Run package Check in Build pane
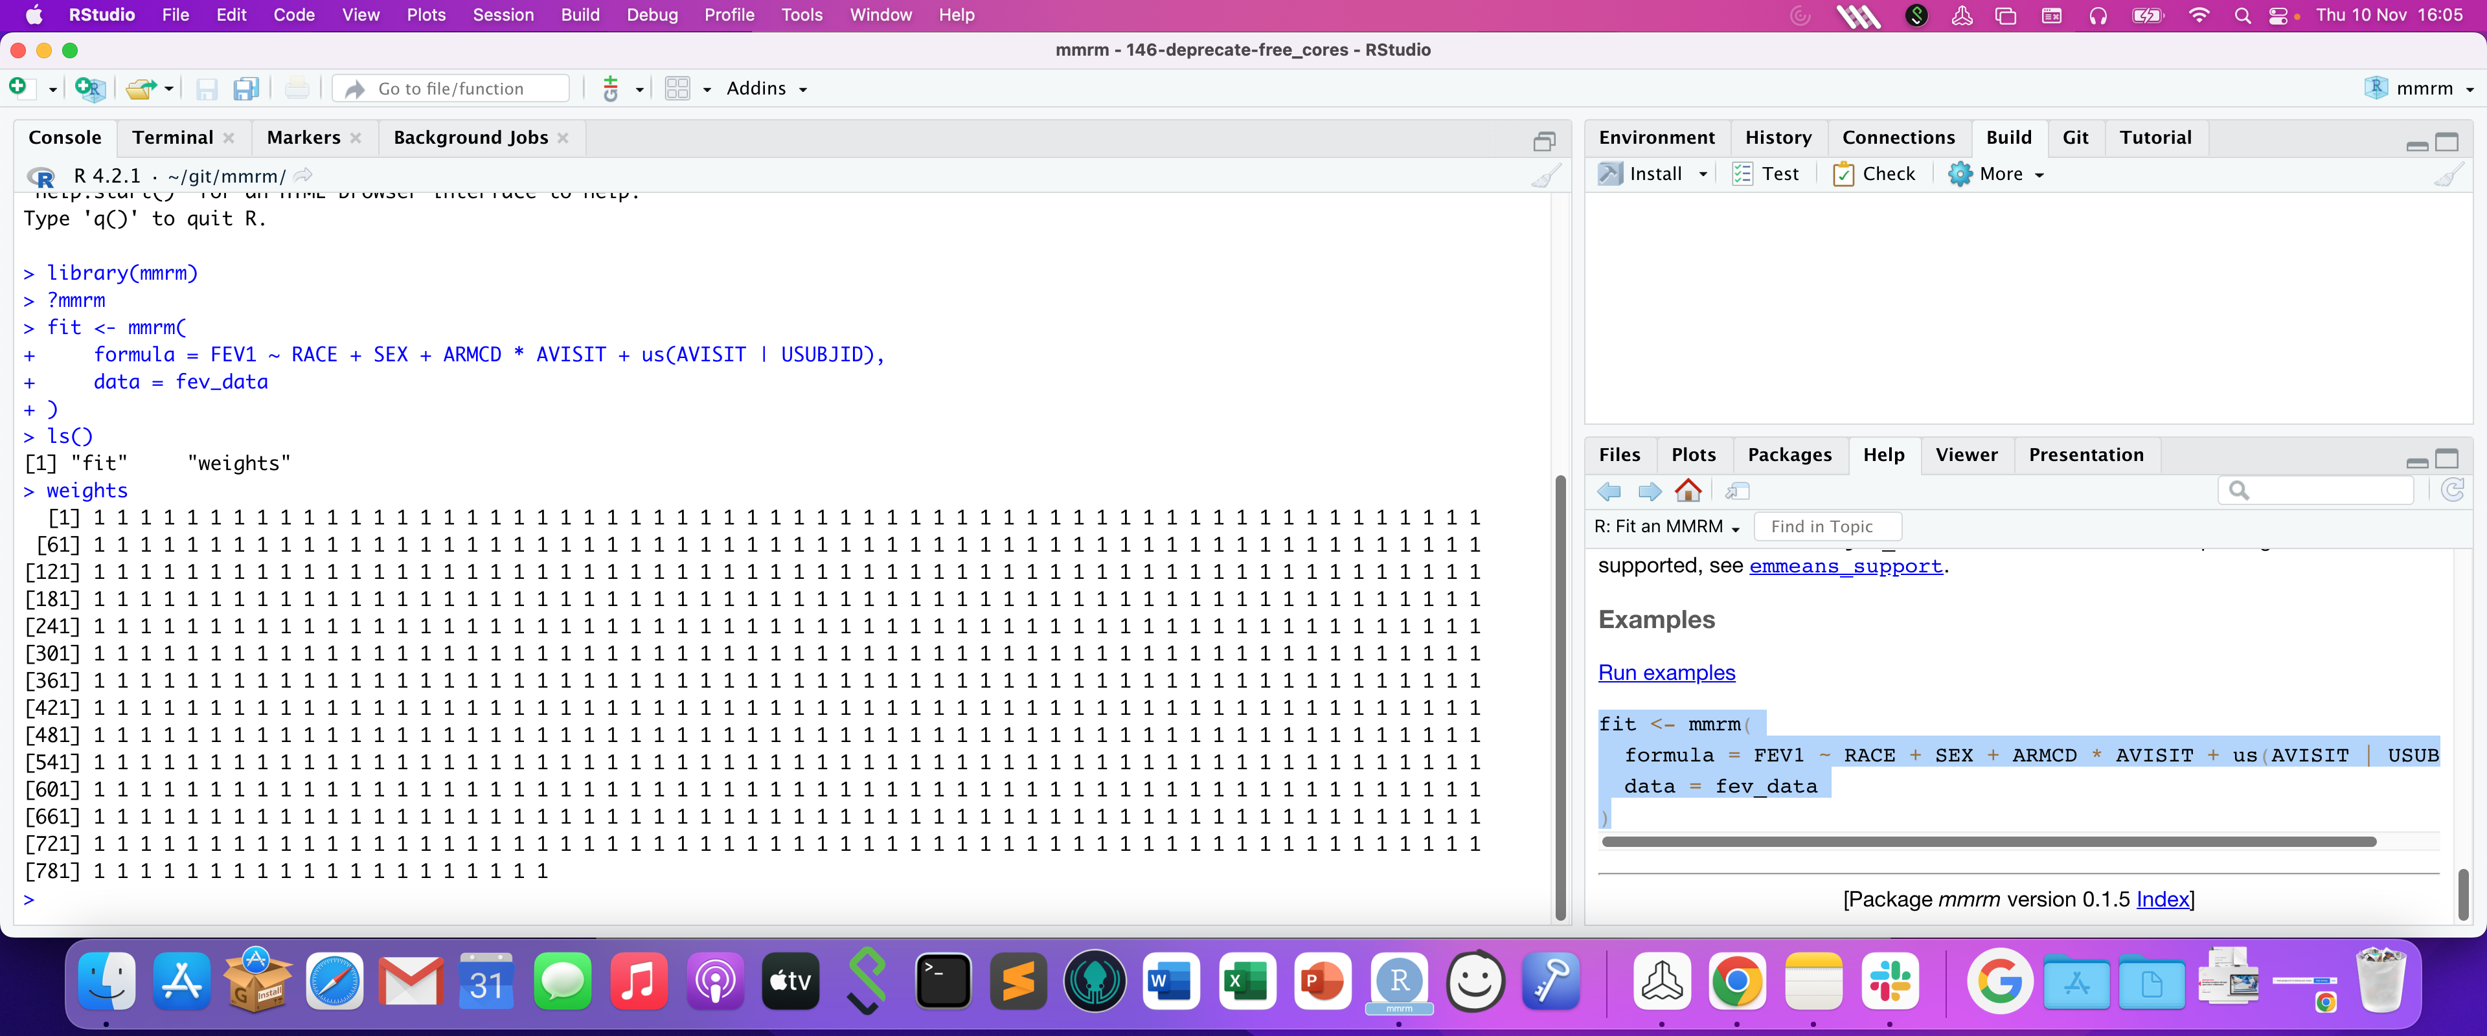The image size is (2487, 1036). pos(1874,174)
